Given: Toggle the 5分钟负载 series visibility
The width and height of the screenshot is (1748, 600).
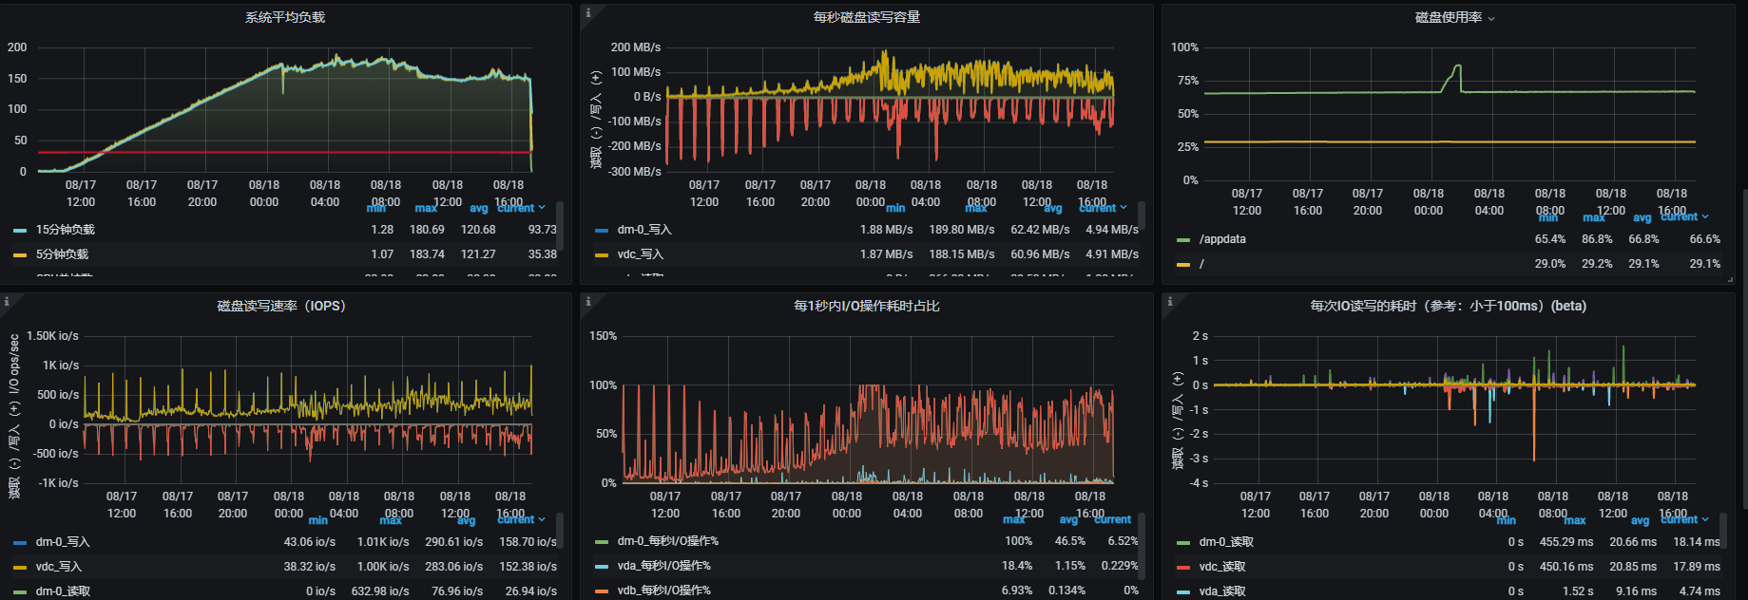Looking at the screenshot, I should (x=62, y=254).
